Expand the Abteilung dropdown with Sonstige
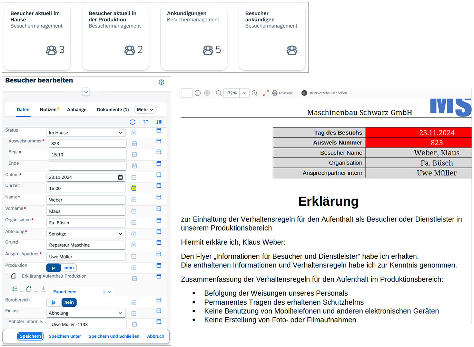Screen dimensions: 474x347 (x=86, y=234)
